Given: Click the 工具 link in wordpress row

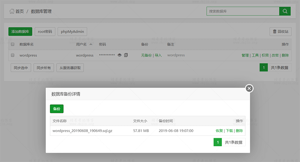Looking at the screenshot, I should click(x=255, y=55).
